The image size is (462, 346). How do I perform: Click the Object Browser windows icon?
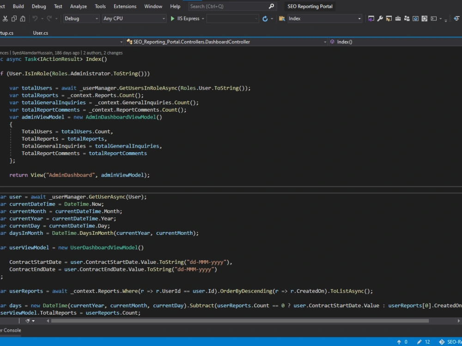point(424,18)
